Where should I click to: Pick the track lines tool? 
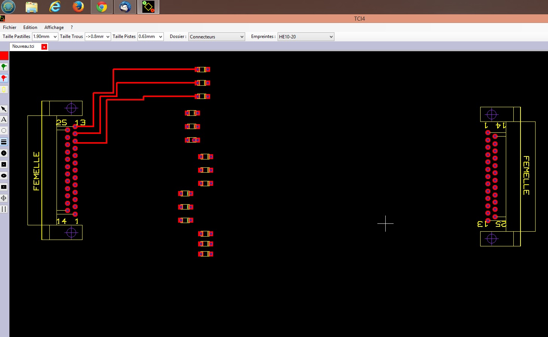pos(4,142)
